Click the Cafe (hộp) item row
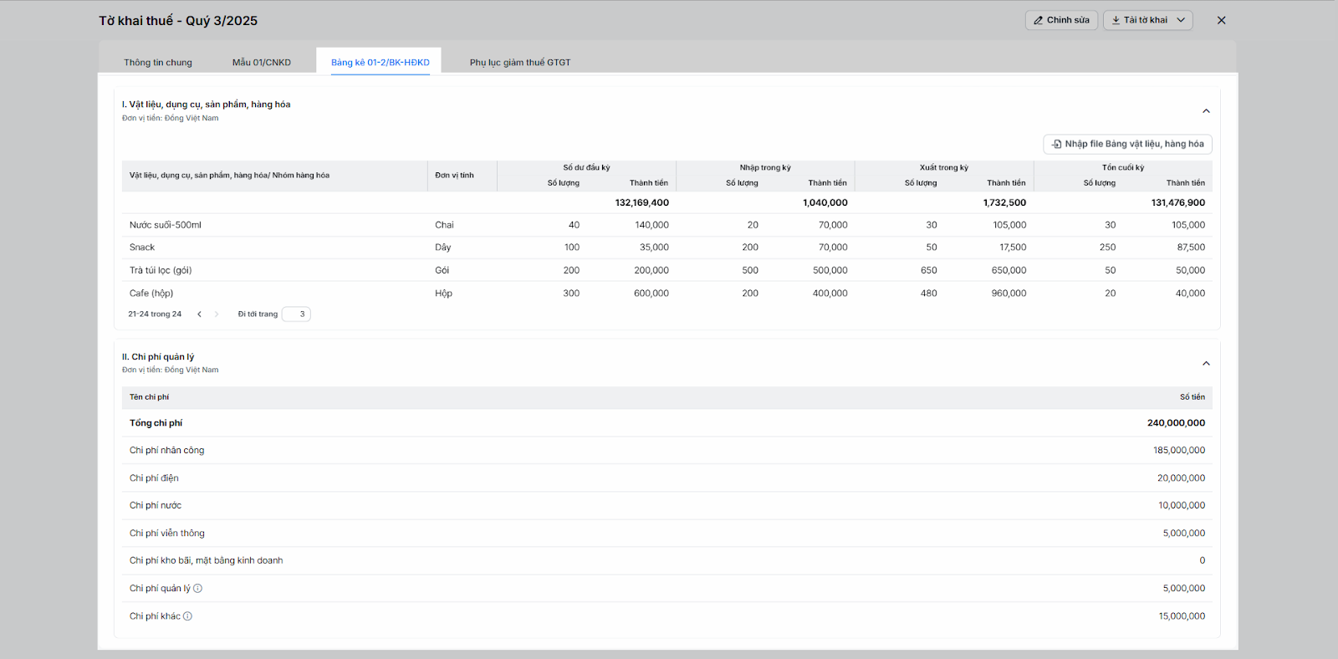The image size is (1338, 659). coord(151,294)
